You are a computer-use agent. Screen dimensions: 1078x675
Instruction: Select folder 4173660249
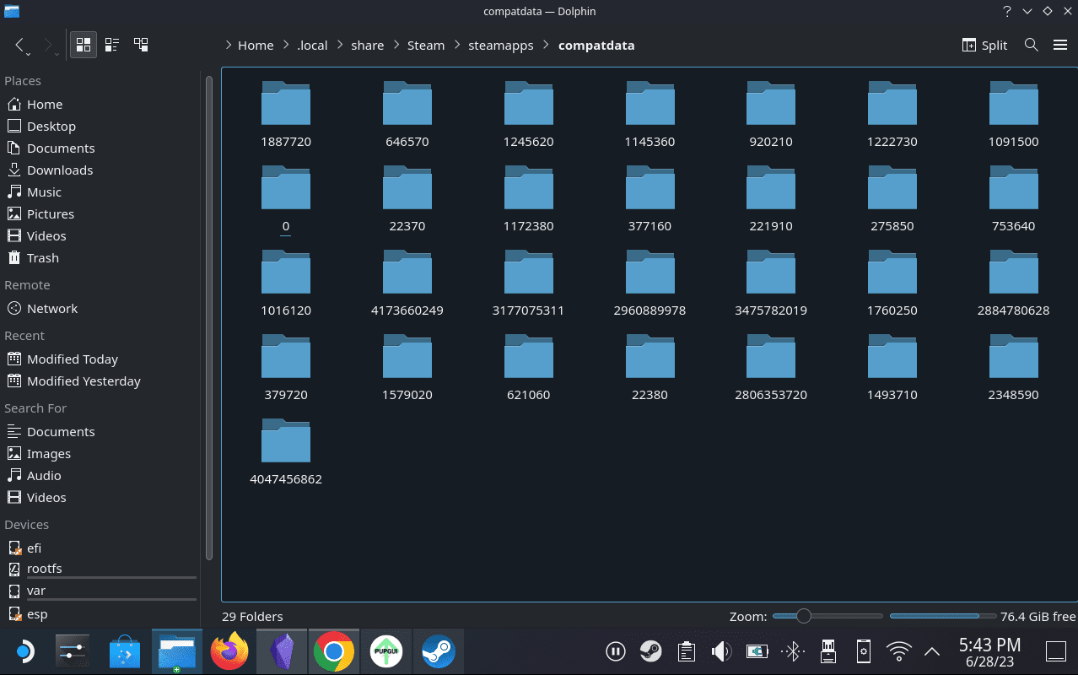[407, 283]
